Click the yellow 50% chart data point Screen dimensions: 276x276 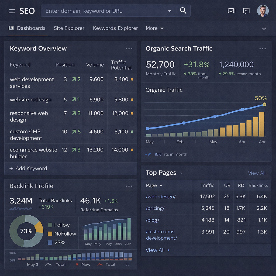(x=264, y=104)
